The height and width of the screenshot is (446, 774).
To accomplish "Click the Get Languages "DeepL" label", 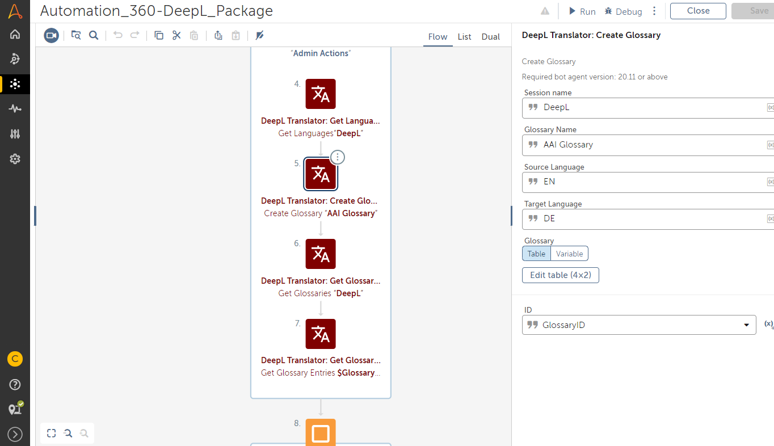I will coord(321,133).
